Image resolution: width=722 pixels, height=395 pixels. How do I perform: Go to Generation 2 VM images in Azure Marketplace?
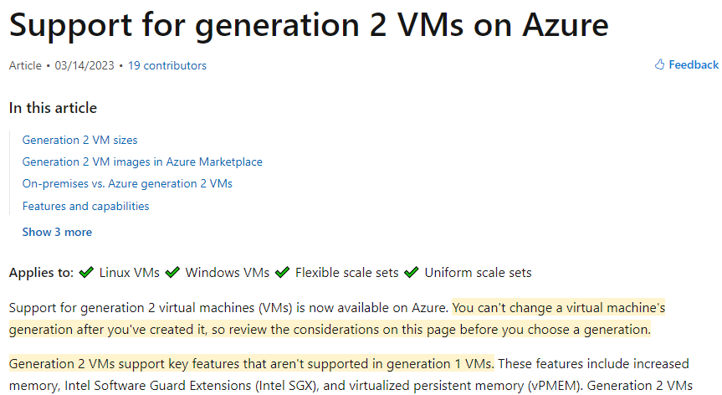tap(142, 162)
